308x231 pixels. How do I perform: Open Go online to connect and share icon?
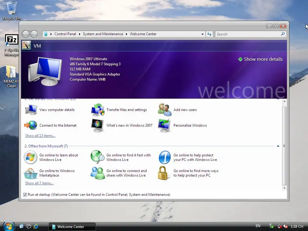click(97, 173)
